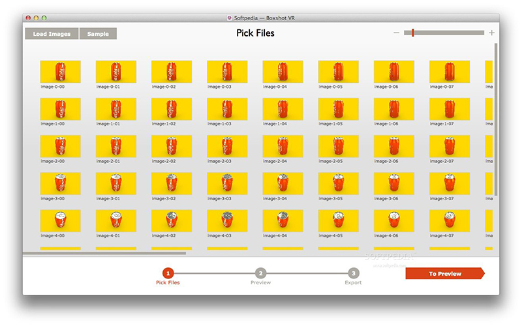The width and height of the screenshot is (522, 326).
Task: Highlight the image-4-07 can thumbnail
Action: pyautogui.click(x=450, y=220)
